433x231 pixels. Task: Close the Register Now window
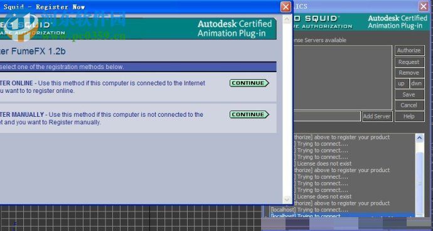click(x=286, y=7)
